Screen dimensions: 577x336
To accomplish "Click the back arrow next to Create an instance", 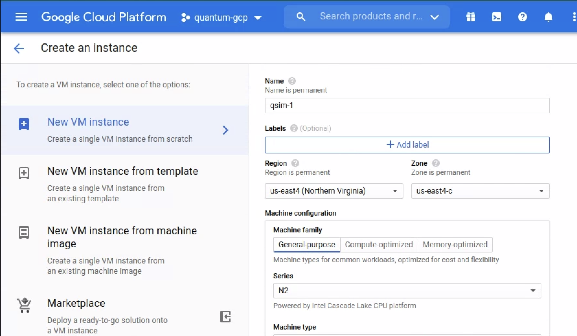I will 19,48.
